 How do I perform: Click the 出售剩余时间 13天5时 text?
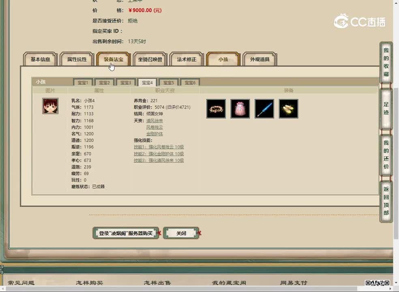pyautogui.click(x=119, y=41)
